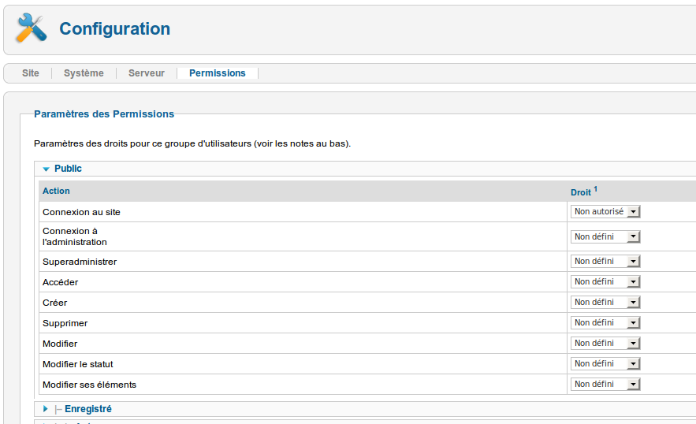Image resolution: width=696 pixels, height=424 pixels.
Task: Open the Créer permission dropdown
Action: pos(605,303)
